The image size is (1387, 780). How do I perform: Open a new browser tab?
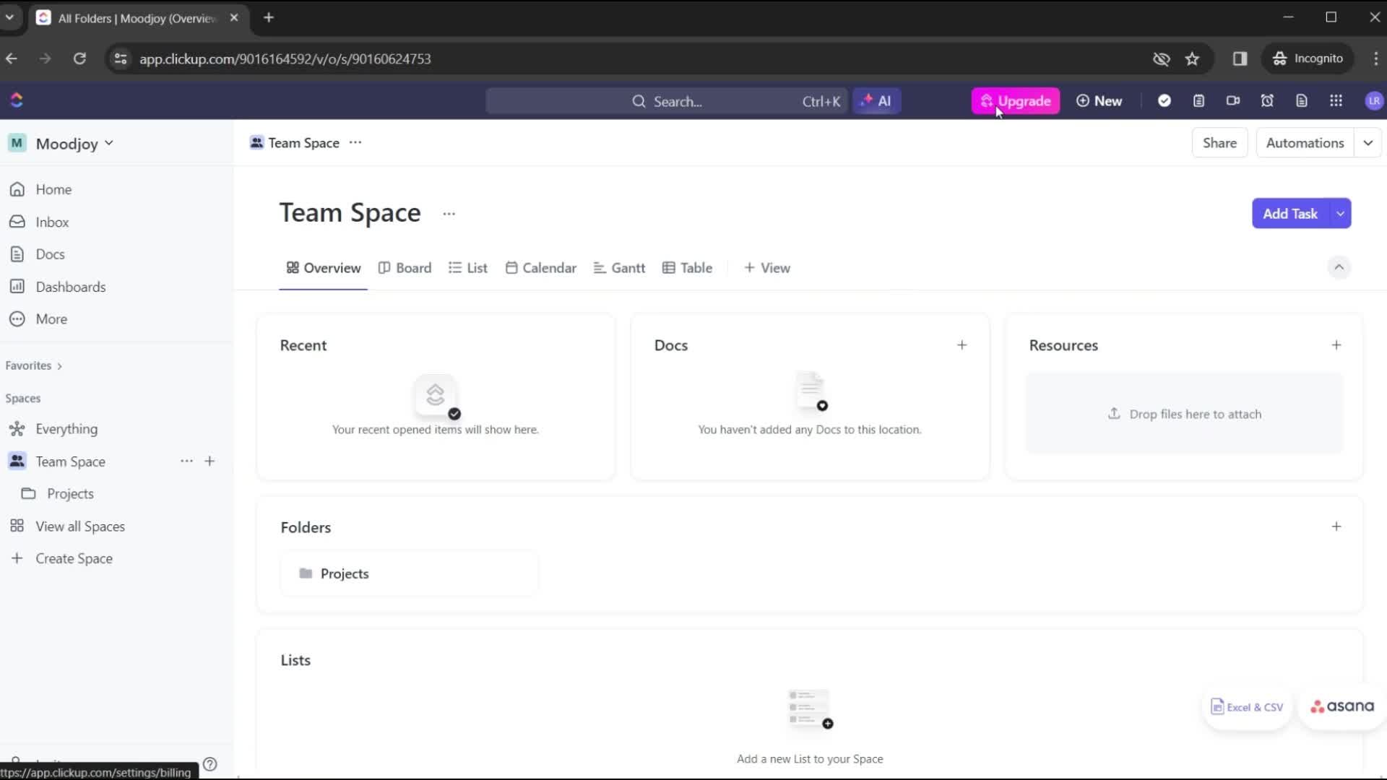coord(269,17)
